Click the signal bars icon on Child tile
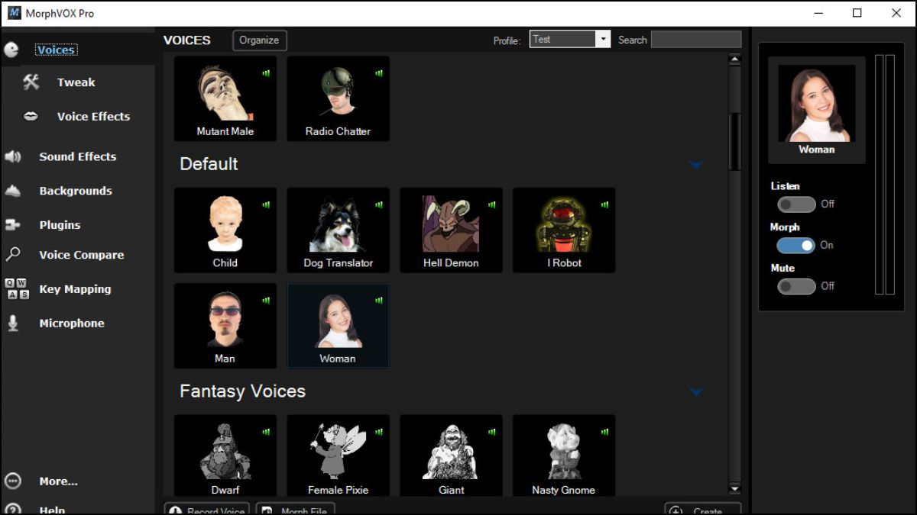Viewport: 917px width, 515px height. [267, 204]
